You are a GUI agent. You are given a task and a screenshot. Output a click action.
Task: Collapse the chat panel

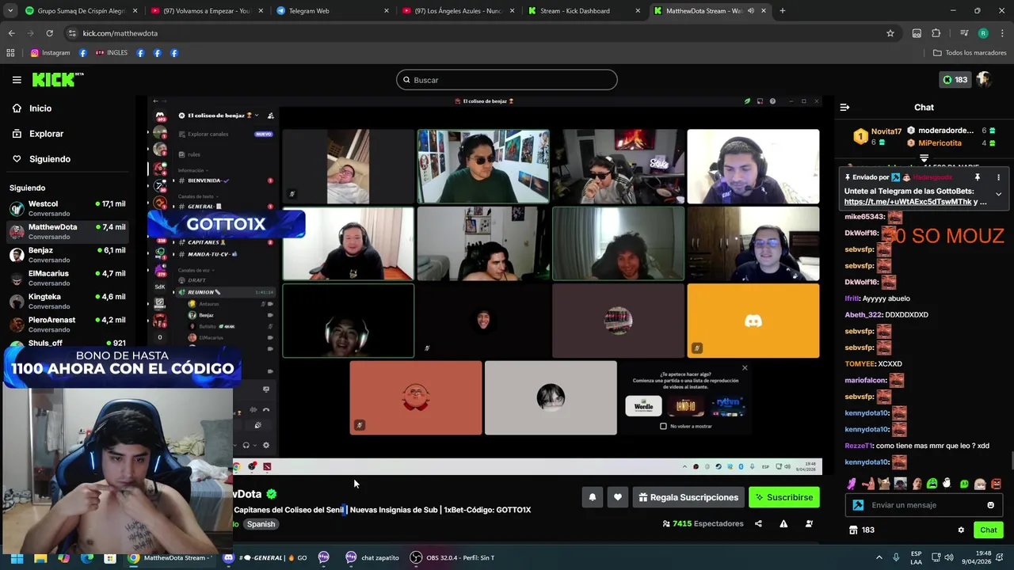tap(844, 108)
